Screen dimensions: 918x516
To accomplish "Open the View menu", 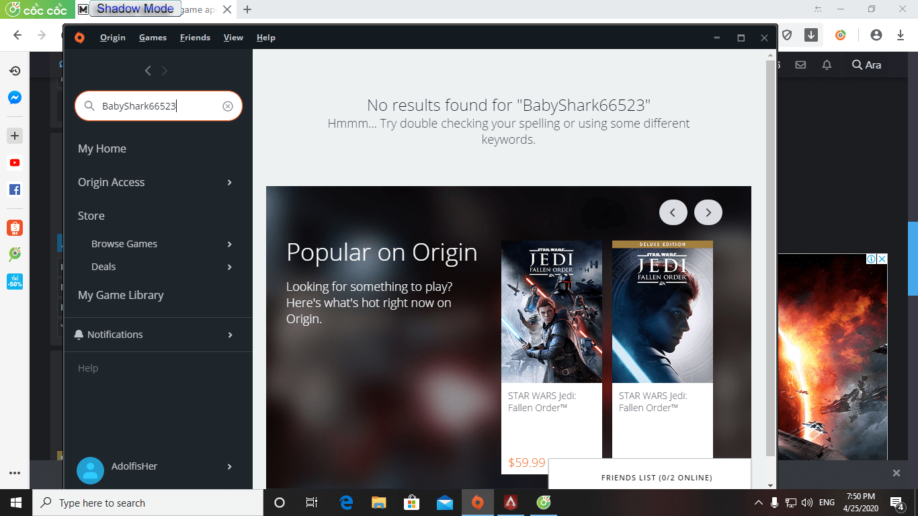I will [233, 38].
